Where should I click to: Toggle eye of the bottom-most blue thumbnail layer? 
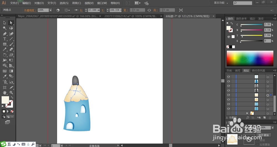pyautogui.click(x=229, y=109)
